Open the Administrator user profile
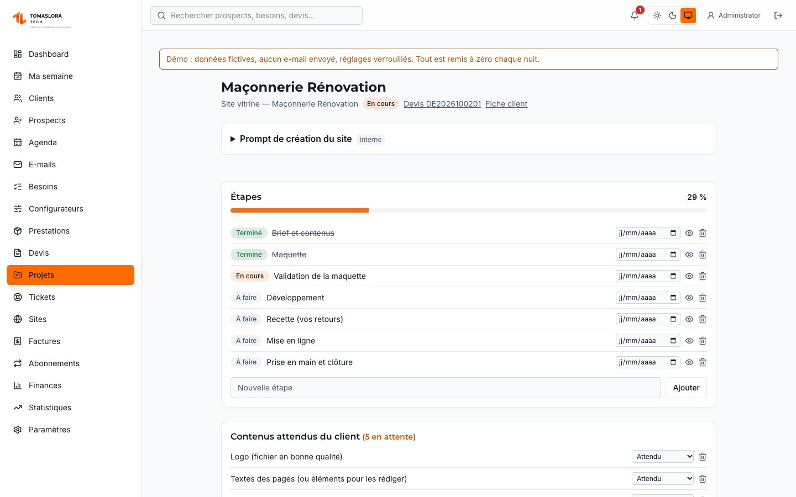The width and height of the screenshot is (796, 497). tap(734, 15)
